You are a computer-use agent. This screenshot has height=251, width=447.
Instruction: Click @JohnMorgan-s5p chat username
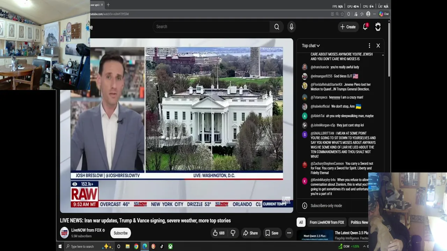pos(323,125)
